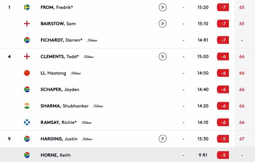Open player profile for SCHAPER, Jayden
This screenshot has height=162, width=255.
click(60, 89)
